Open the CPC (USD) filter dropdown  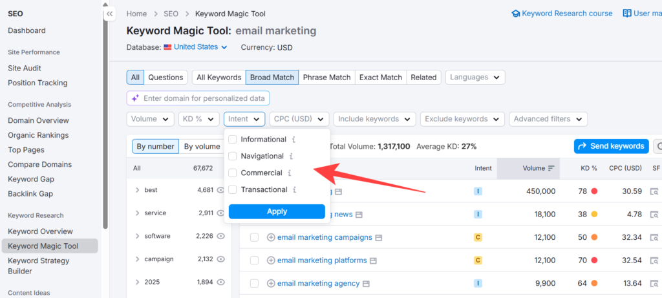click(x=299, y=119)
